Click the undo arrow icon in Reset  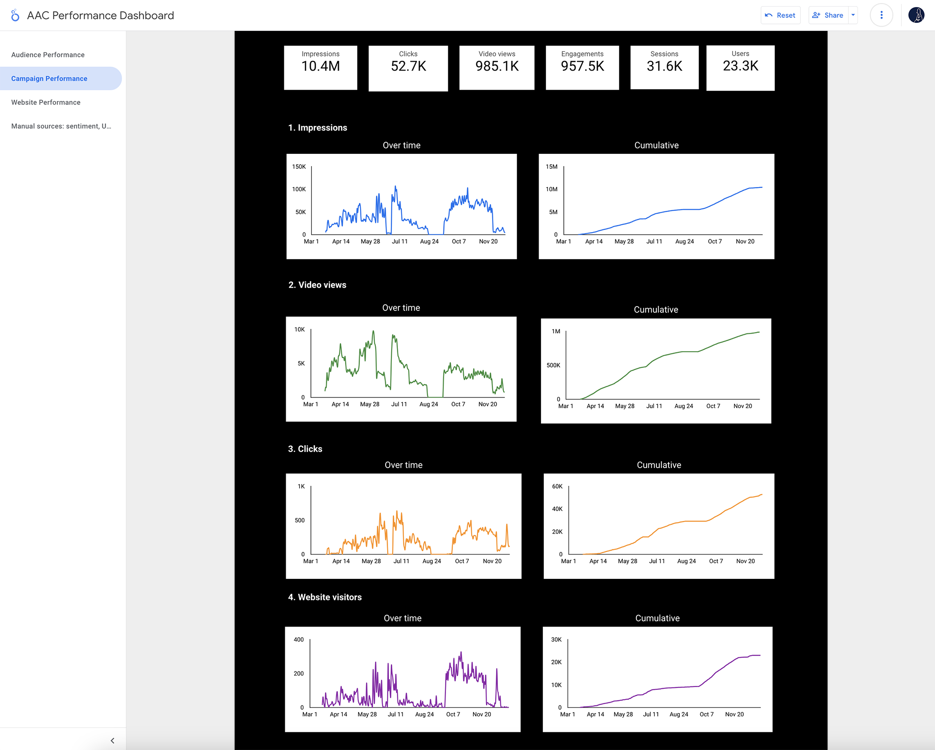tap(769, 15)
